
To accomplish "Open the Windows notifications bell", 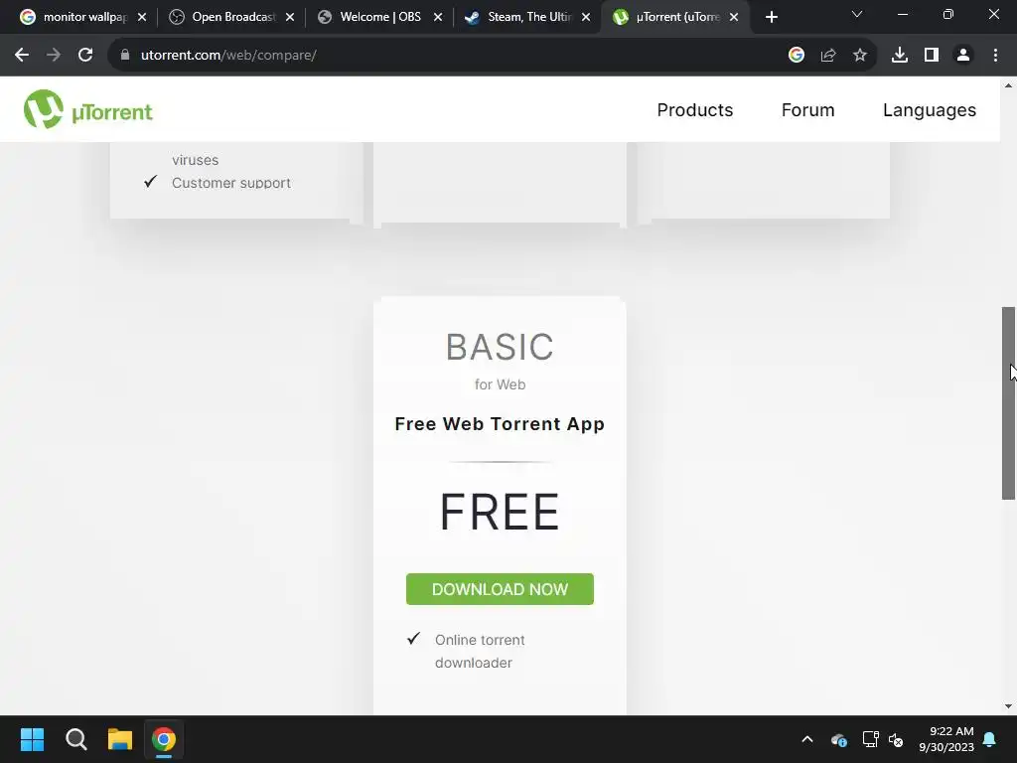I will pyautogui.click(x=989, y=739).
